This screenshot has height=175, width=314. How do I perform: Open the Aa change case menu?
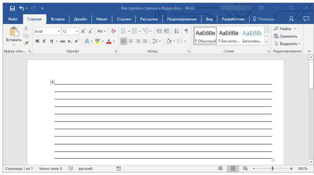pyautogui.click(x=101, y=31)
